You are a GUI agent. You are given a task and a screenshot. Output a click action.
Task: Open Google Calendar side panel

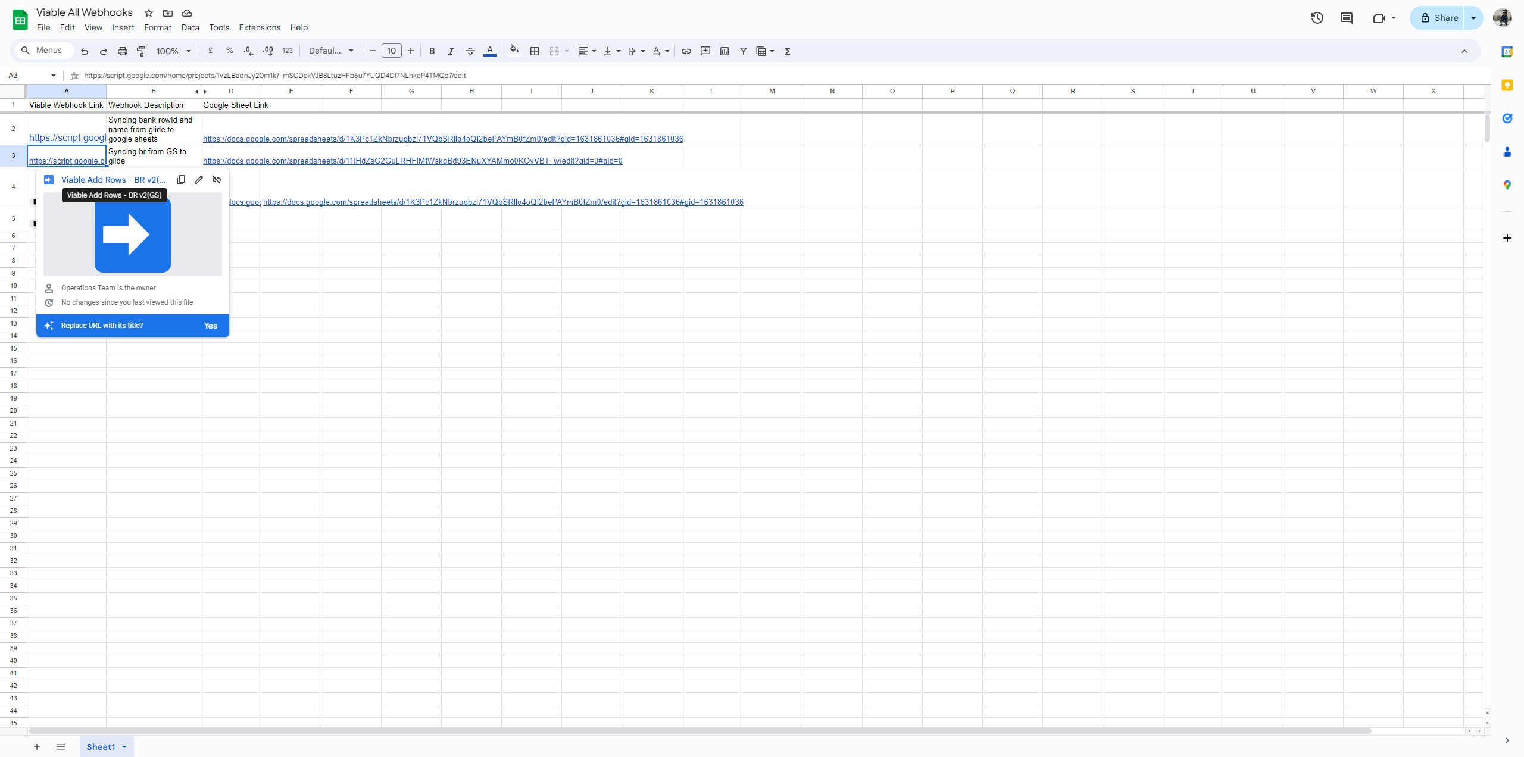1507,52
